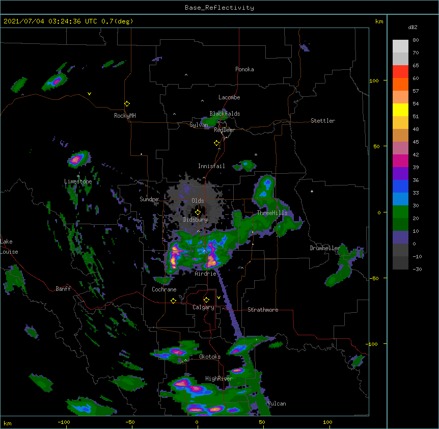Click the yellow V marker northeast of Calgary

(218, 298)
